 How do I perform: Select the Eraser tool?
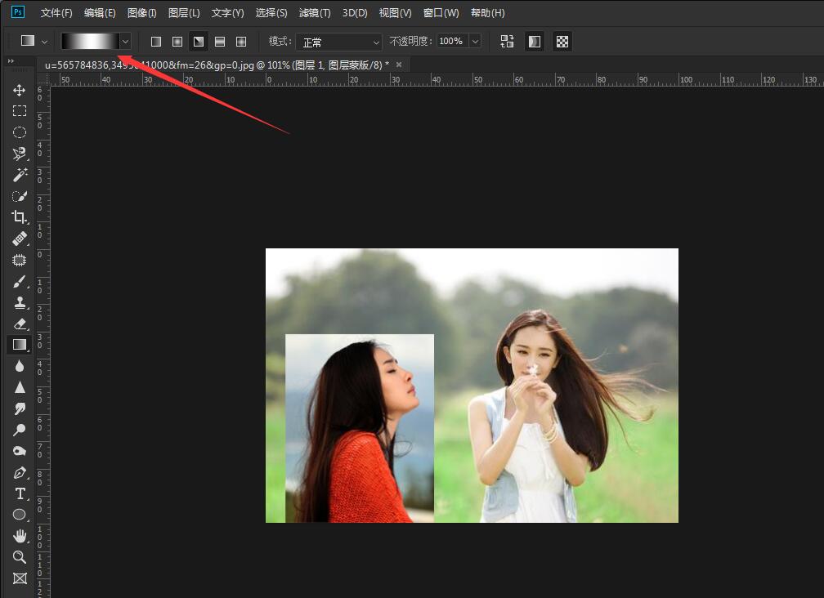coord(20,324)
